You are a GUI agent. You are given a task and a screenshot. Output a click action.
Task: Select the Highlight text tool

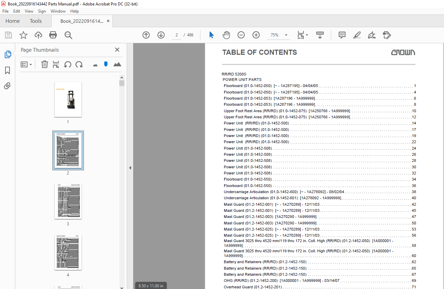pos(357,35)
